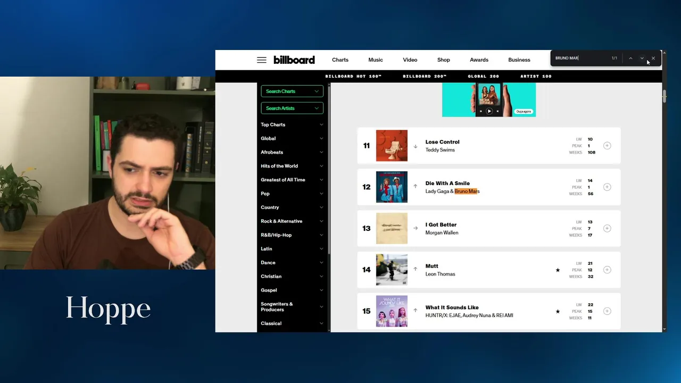Viewport: 681px width, 383px height.
Task: Click artist name Teddy Swims
Action: point(440,150)
